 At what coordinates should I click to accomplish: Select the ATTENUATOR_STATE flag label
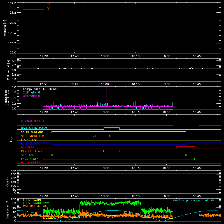coord(34,121)
